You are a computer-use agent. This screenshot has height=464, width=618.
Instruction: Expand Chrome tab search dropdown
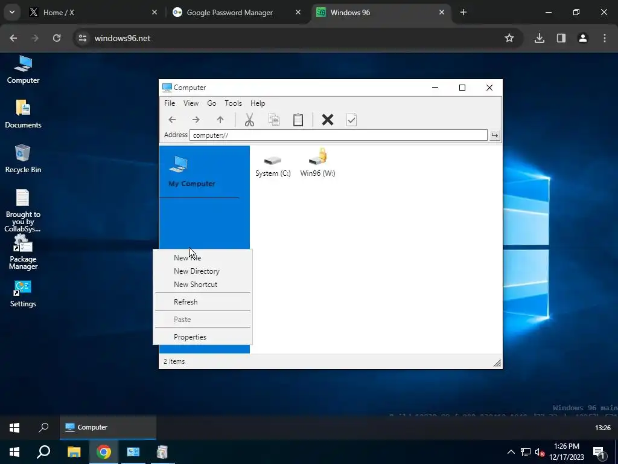(12, 13)
